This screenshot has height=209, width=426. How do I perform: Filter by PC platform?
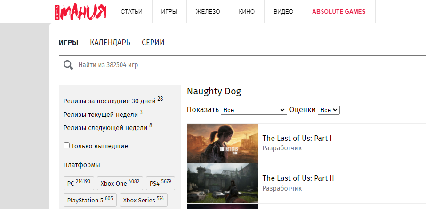[79, 183]
